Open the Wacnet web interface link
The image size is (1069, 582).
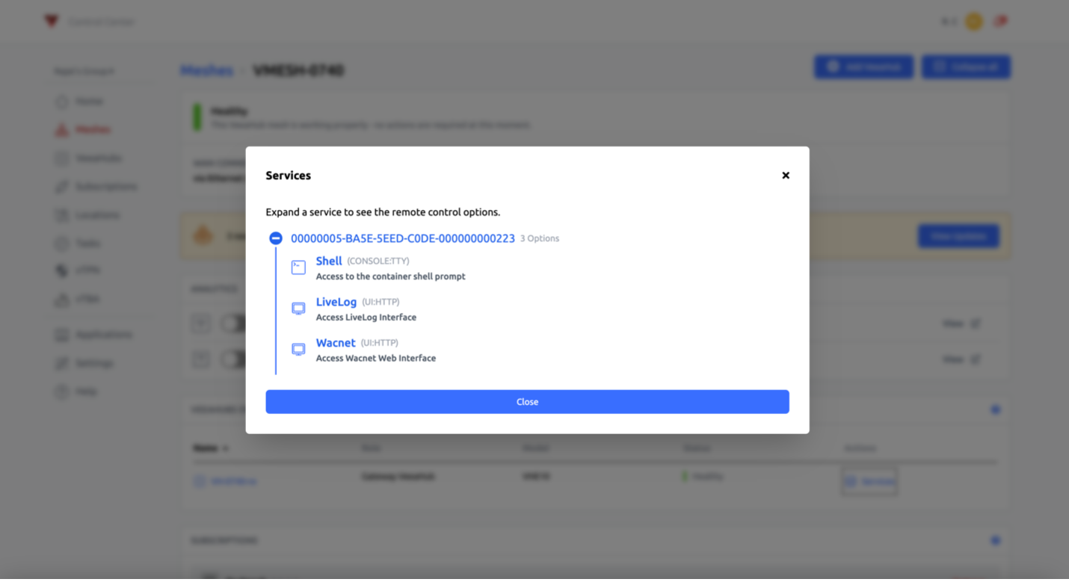tap(336, 343)
